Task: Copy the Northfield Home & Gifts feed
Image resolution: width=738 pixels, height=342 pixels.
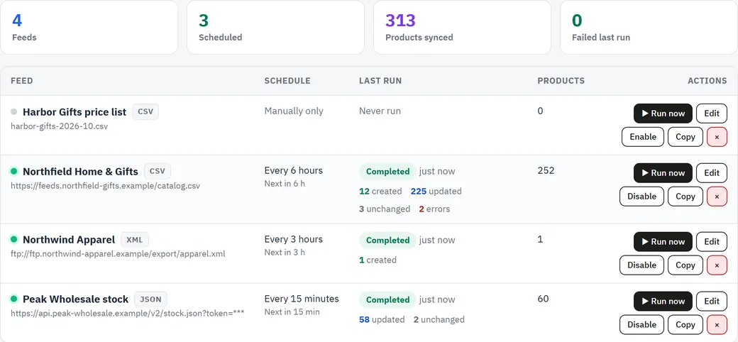Action: click(685, 196)
